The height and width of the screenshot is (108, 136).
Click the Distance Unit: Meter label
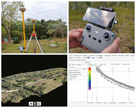(x=126, y=64)
